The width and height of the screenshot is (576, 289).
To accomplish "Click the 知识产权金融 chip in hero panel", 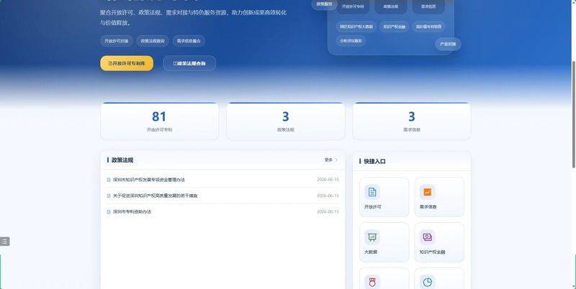I will [394, 27].
